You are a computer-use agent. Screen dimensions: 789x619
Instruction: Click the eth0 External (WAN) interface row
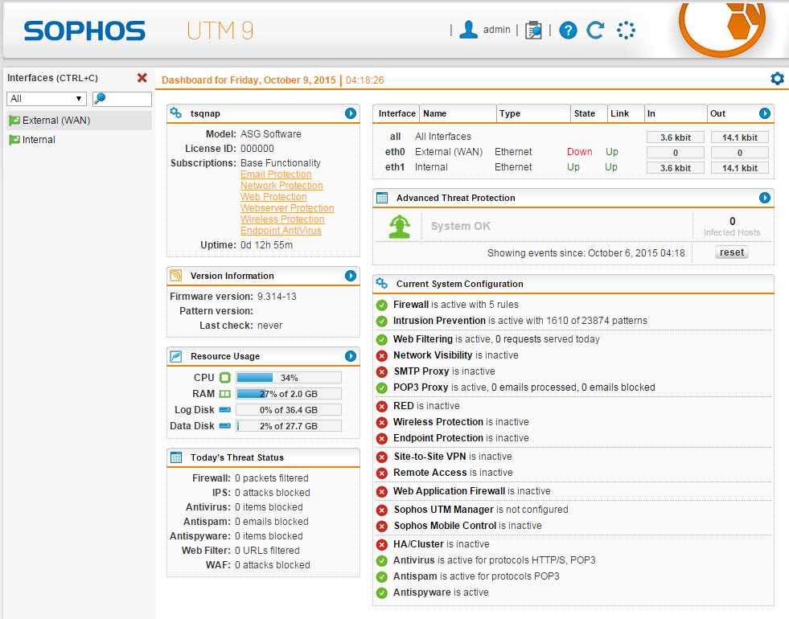tap(573, 152)
